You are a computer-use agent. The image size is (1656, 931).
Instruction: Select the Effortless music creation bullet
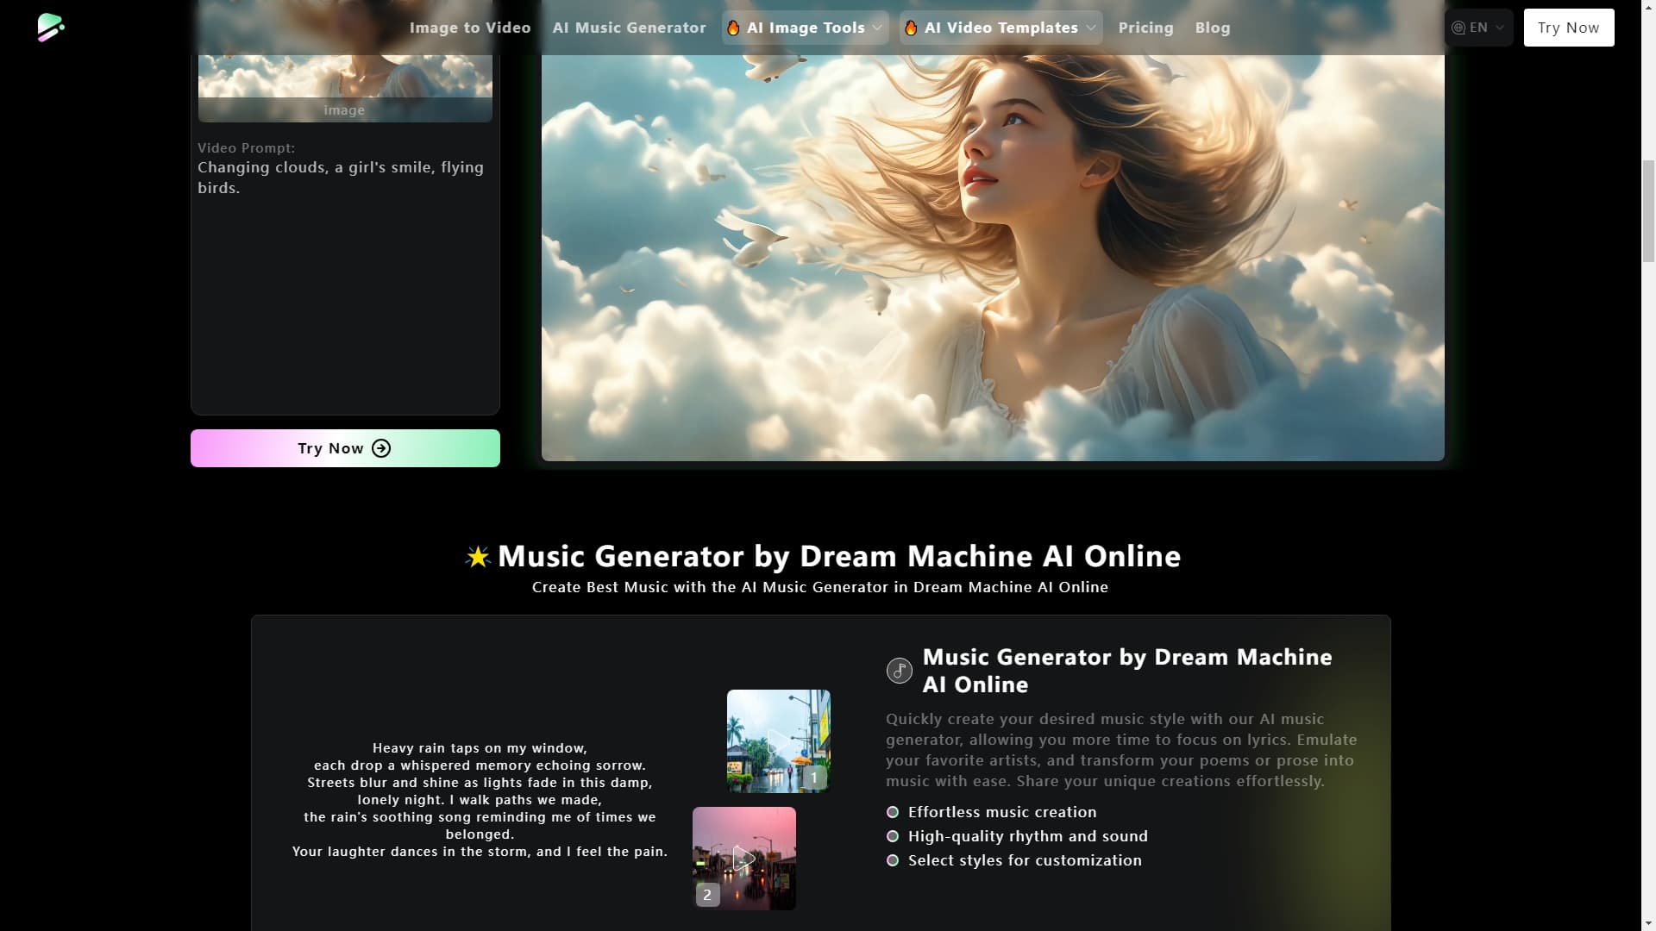coord(893,811)
